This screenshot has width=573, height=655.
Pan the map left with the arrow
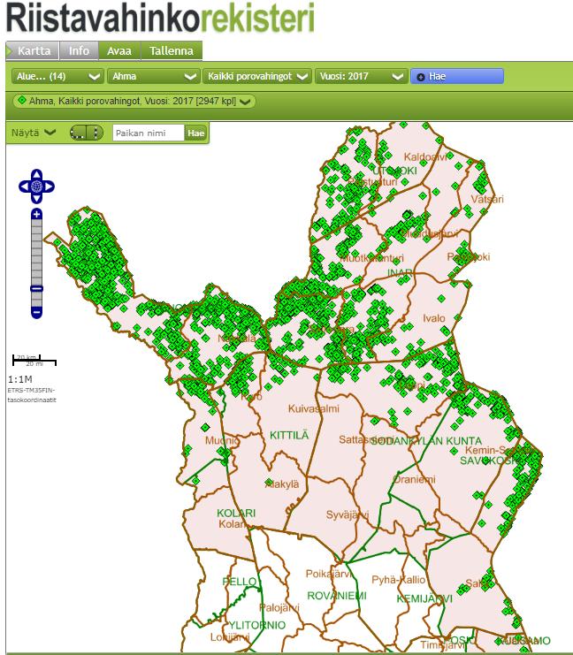pos(24,187)
